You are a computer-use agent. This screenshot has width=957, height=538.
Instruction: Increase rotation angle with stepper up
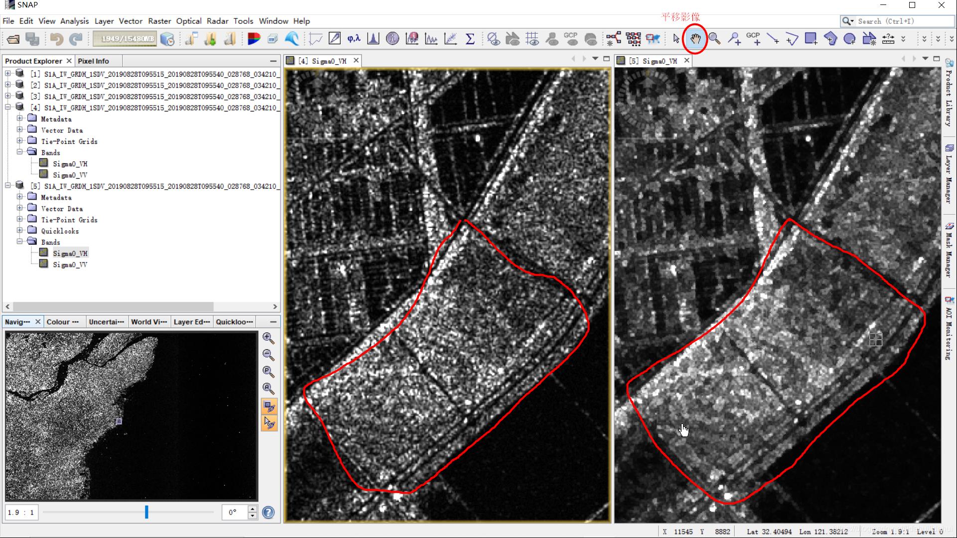[x=253, y=509]
